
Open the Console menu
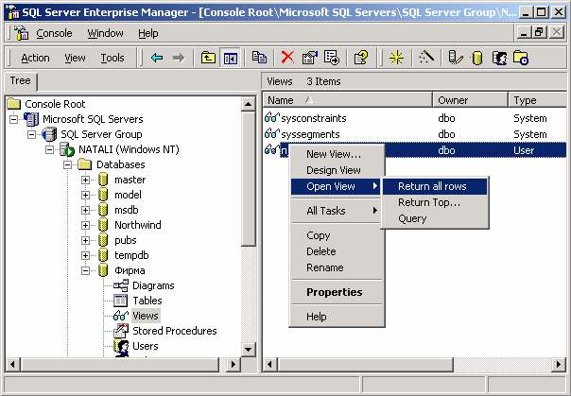coord(54,33)
